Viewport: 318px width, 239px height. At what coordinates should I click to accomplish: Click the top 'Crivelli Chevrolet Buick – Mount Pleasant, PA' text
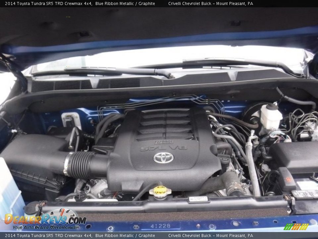[211, 3]
